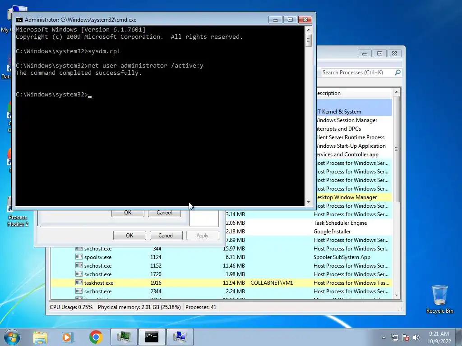This screenshot has width=462, height=346.
Task: Click the taskhost.exe process icon
Action: [x=79, y=282]
